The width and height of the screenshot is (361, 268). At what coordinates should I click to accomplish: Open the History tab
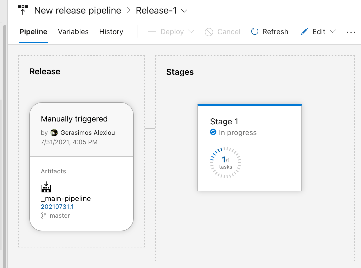coord(111,32)
